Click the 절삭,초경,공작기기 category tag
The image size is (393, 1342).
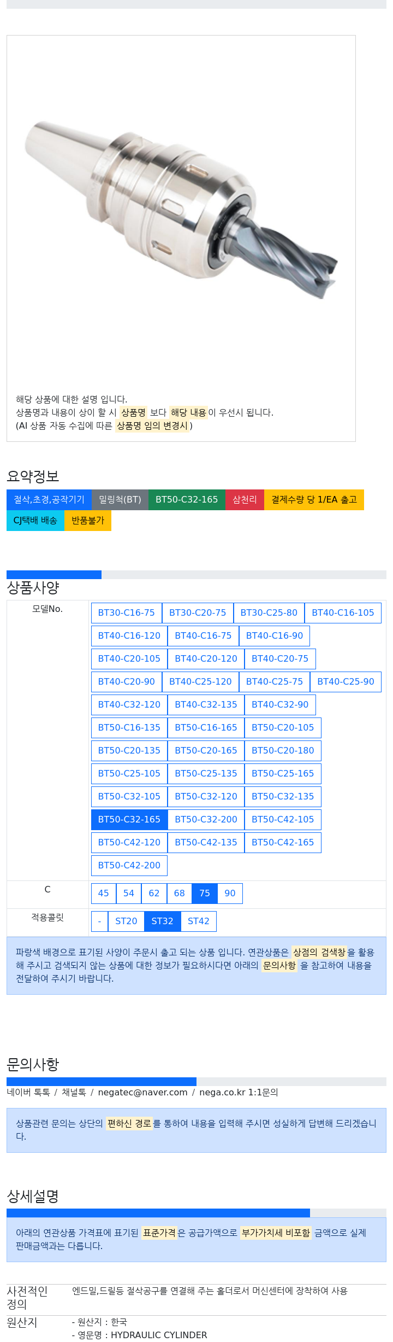click(49, 499)
